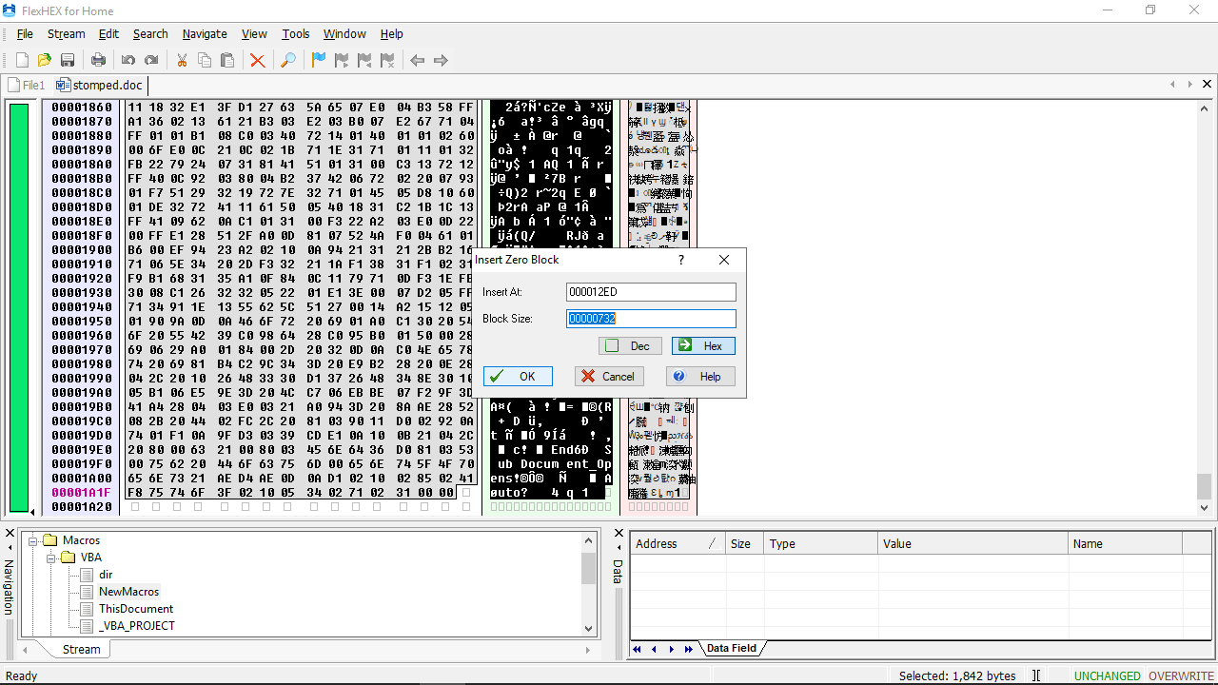Click the Insert At address field
The height and width of the screenshot is (685, 1218).
tap(650, 292)
